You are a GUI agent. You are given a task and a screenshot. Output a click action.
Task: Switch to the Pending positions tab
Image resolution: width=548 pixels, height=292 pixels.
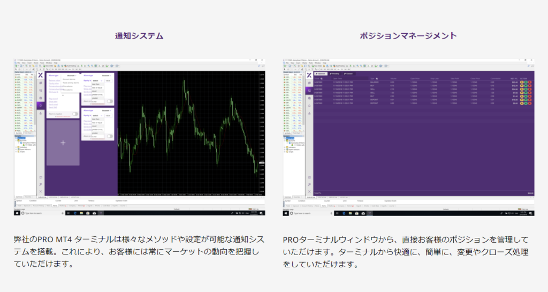pyautogui.click(x=336, y=73)
